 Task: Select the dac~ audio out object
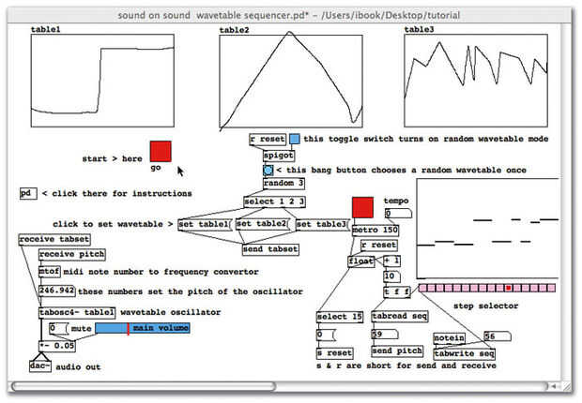[x=40, y=366]
